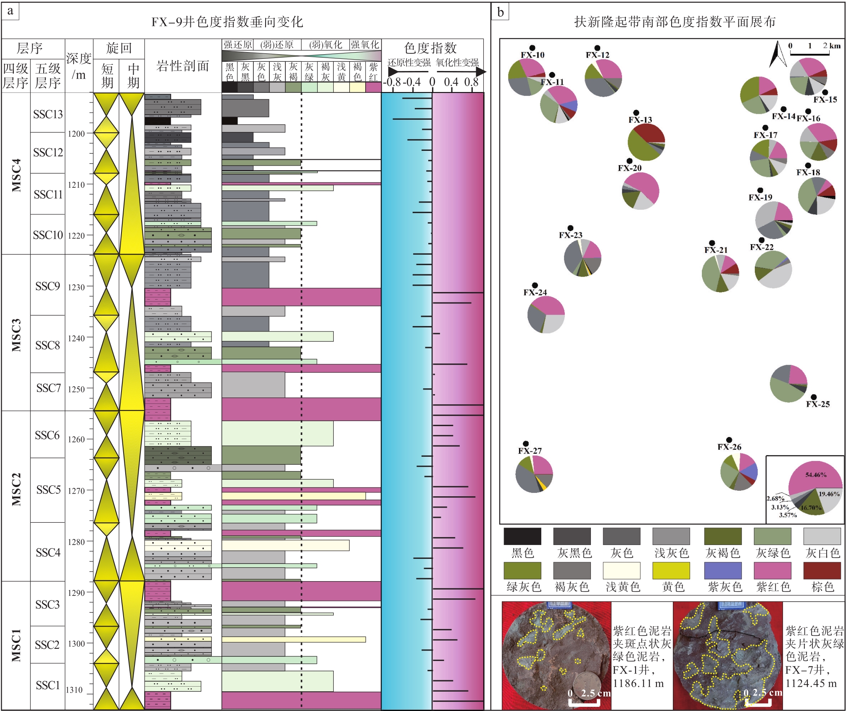Click the purple-red (紫红色) legend swatch

772,571
